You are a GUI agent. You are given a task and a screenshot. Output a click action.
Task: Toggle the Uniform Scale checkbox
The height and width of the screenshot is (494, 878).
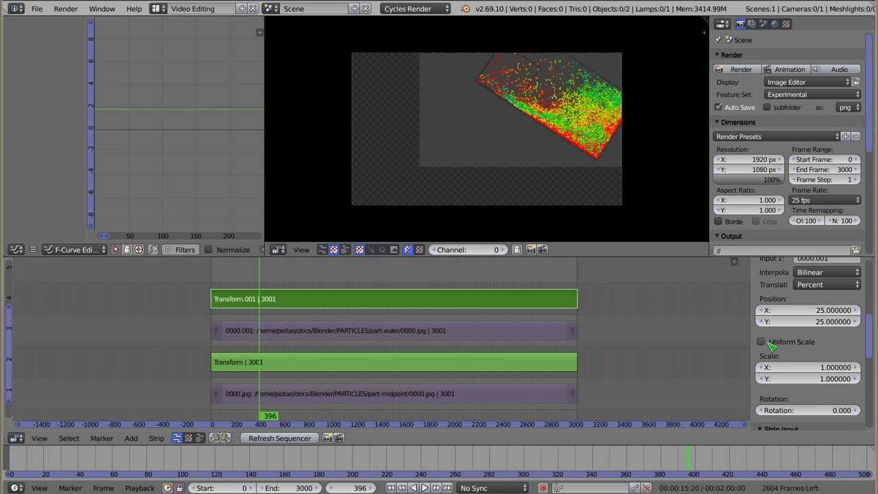pyautogui.click(x=761, y=342)
